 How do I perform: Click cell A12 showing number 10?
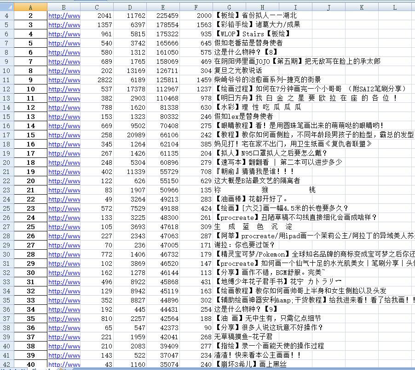click(x=30, y=89)
